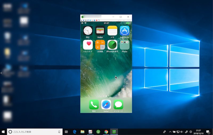Click the green eye viewer app in taskbar

point(114,132)
